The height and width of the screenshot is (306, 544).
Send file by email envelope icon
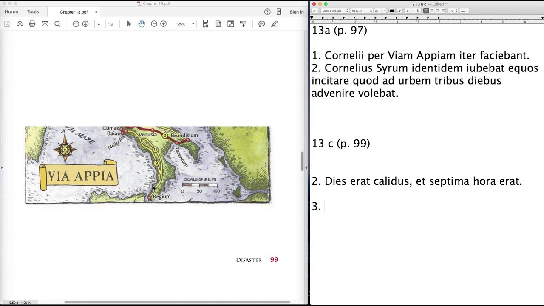tap(45, 24)
